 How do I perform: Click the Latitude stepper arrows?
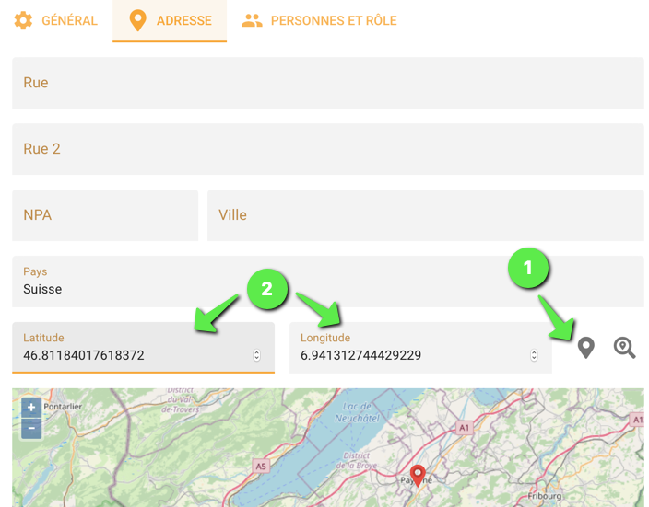[x=256, y=355]
